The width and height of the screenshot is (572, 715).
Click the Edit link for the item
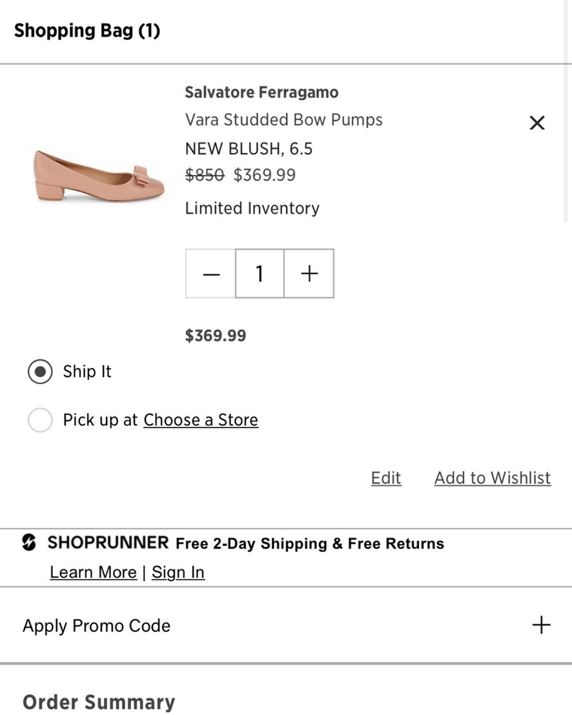tap(386, 478)
